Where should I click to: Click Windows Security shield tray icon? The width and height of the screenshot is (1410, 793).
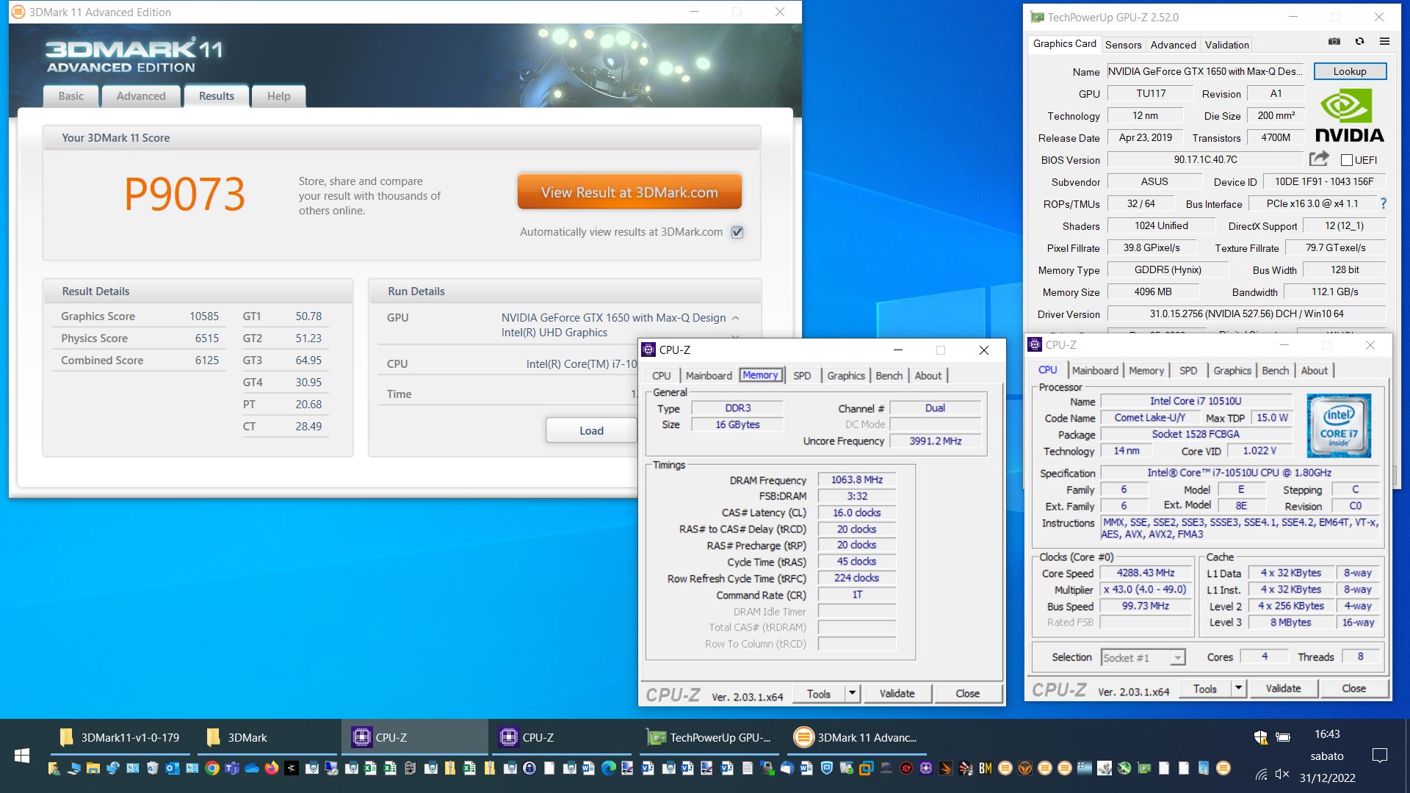tap(1260, 737)
